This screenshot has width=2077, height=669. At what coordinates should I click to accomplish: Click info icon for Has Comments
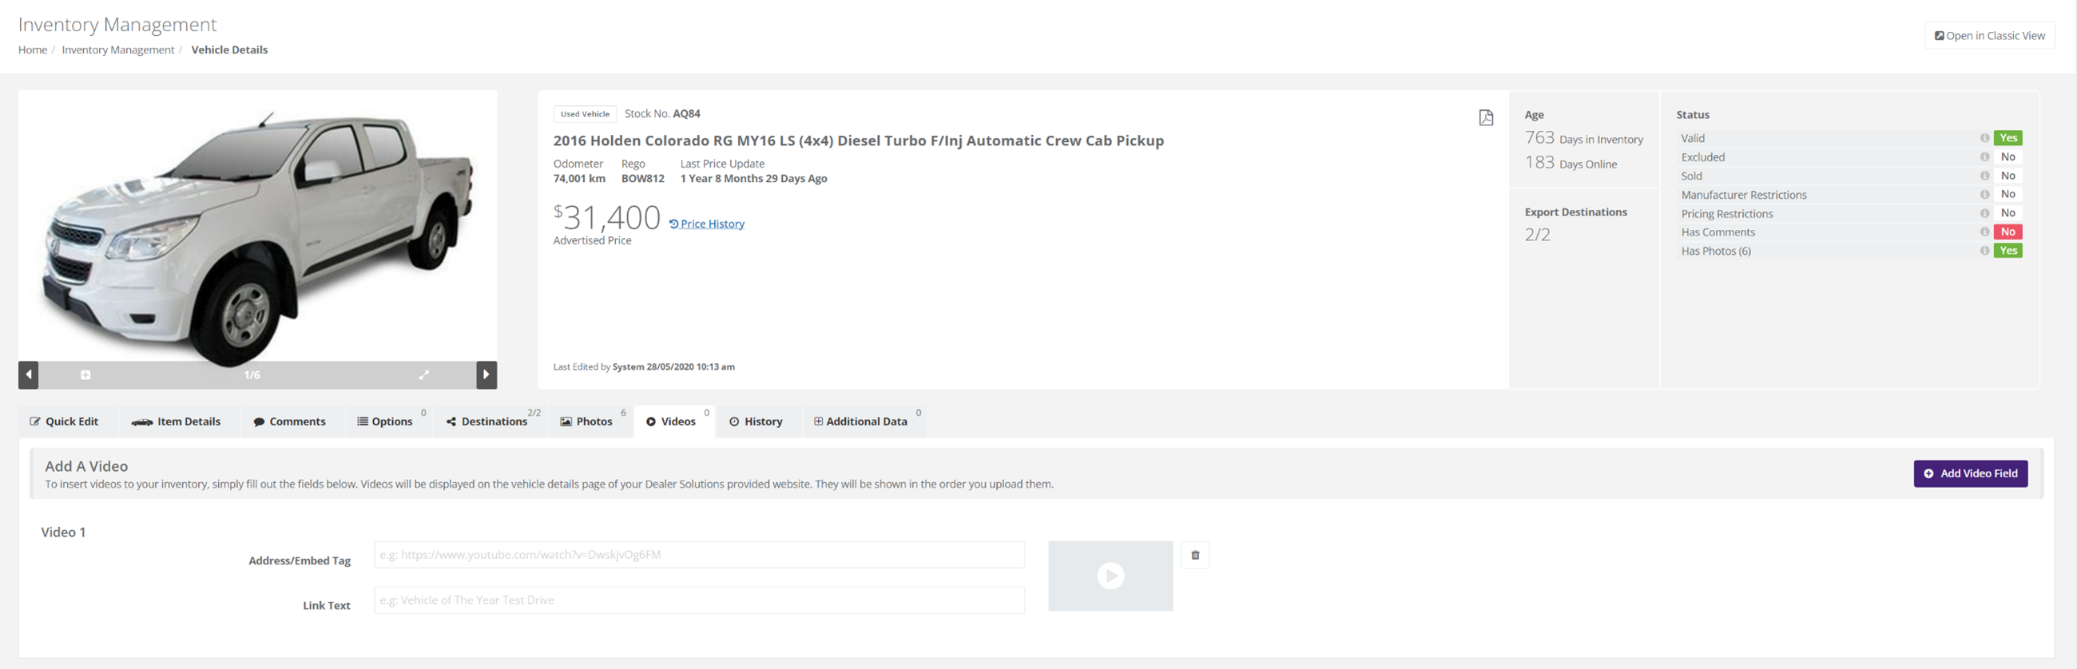click(x=1984, y=232)
